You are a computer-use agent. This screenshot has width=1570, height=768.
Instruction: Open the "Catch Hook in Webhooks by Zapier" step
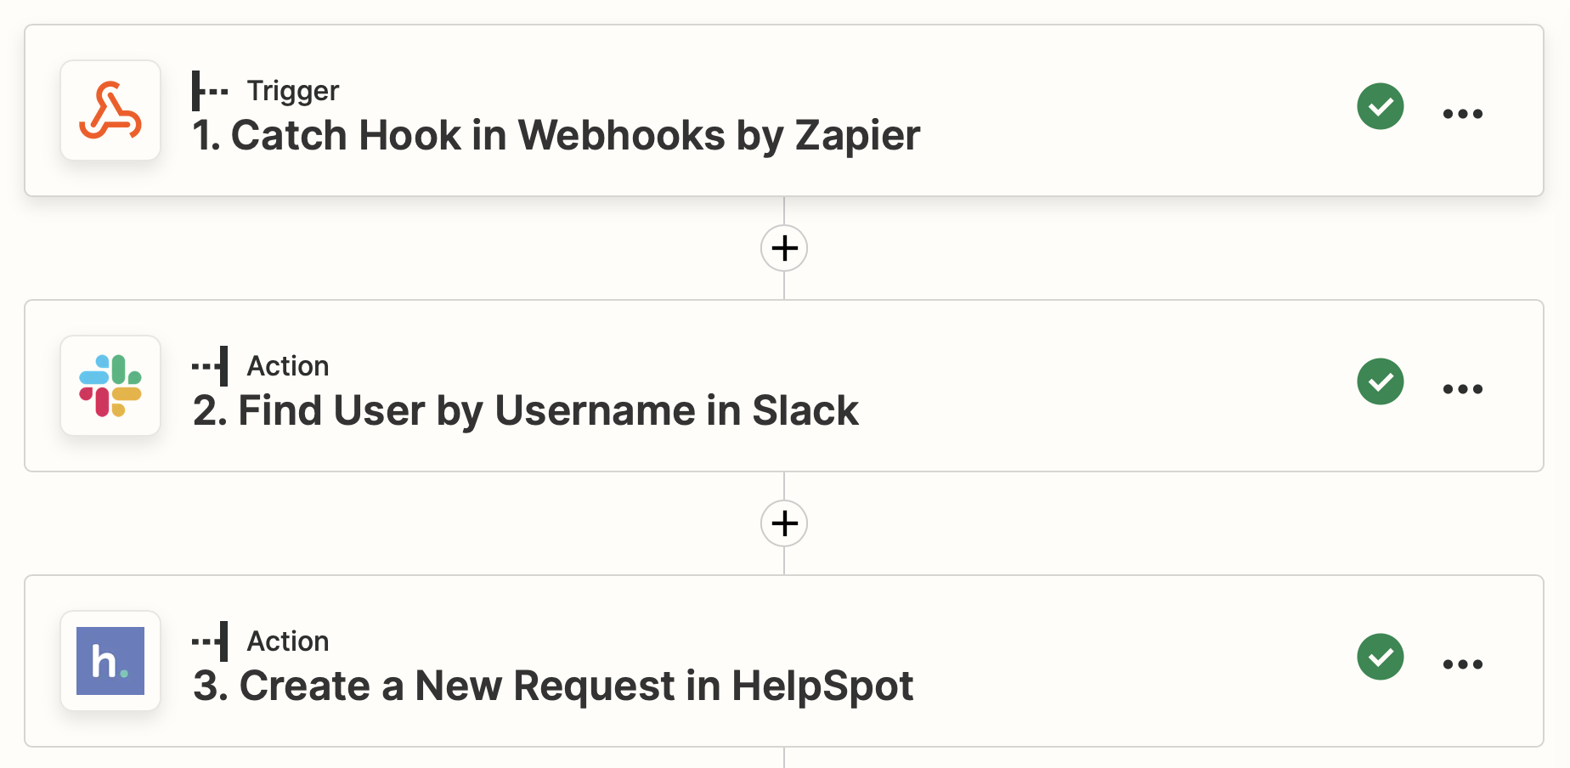click(x=556, y=136)
